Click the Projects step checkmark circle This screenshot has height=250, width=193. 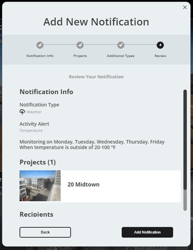tap(80, 45)
